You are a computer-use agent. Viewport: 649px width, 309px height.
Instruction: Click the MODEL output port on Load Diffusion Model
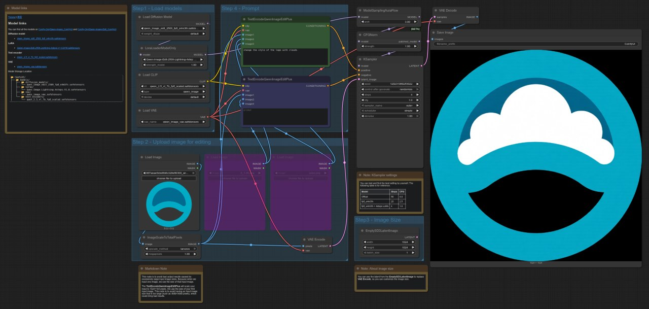(208, 23)
